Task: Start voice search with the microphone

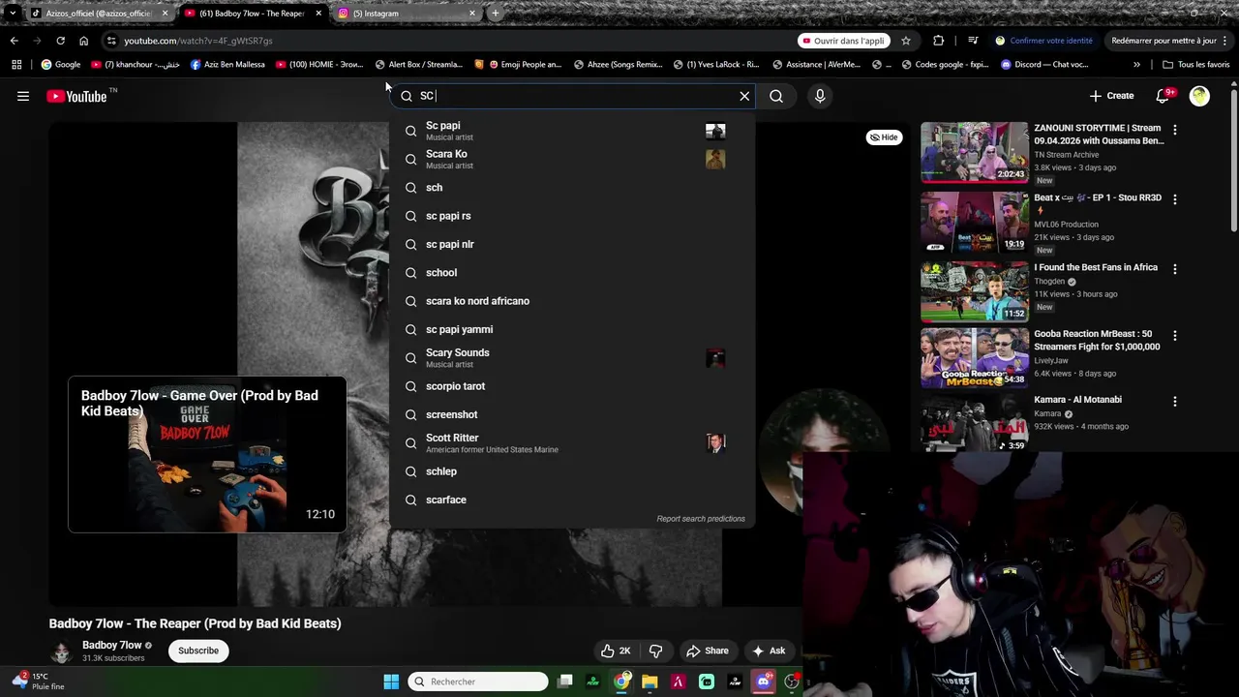Action: click(x=820, y=96)
